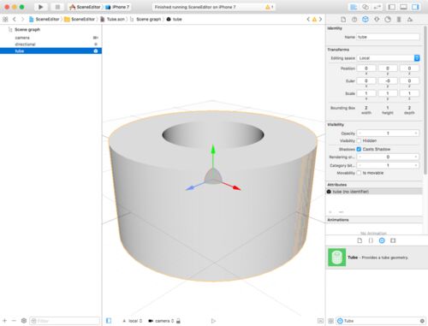Viewport: 428px width, 326px height.
Task: Click the Euler y field showing -0
Action: tap(388, 80)
